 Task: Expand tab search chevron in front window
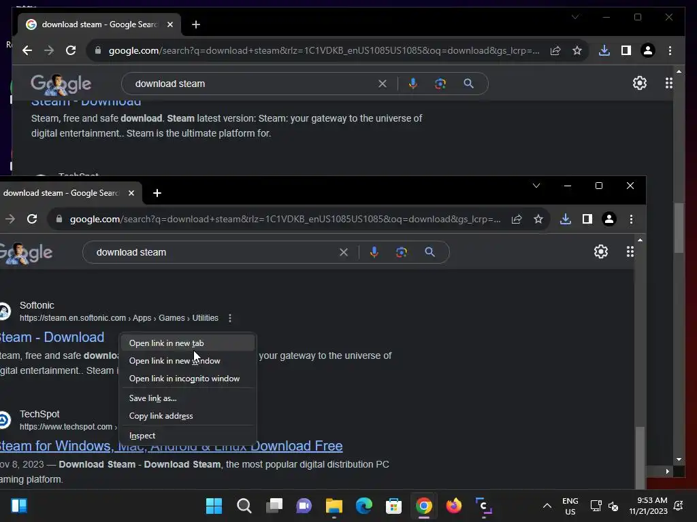coord(536,186)
